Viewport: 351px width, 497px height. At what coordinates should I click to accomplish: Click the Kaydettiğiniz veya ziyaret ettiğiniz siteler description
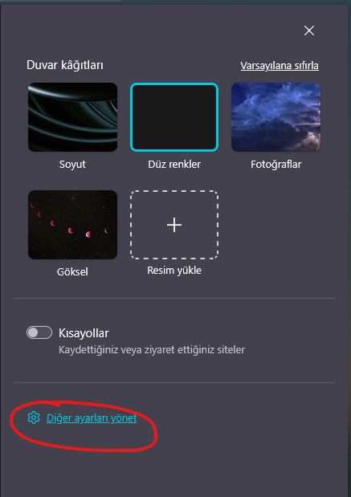(x=152, y=350)
